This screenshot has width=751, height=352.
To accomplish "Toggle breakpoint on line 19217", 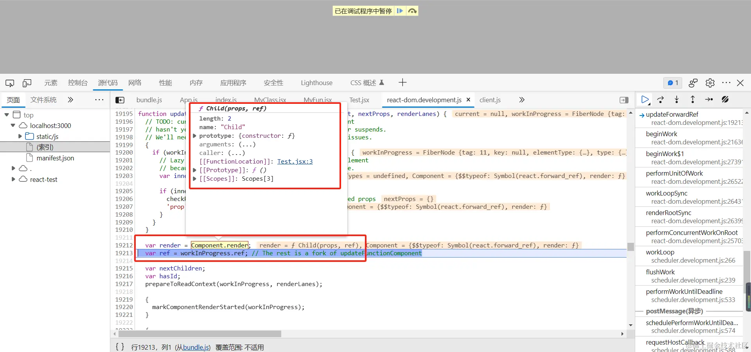I will tap(124, 284).
